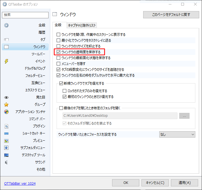The height and width of the screenshot is (190, 202).
Task: Uncheck 最初のウィンドウのときだけ復元する
Action: [x=64, y=97]
